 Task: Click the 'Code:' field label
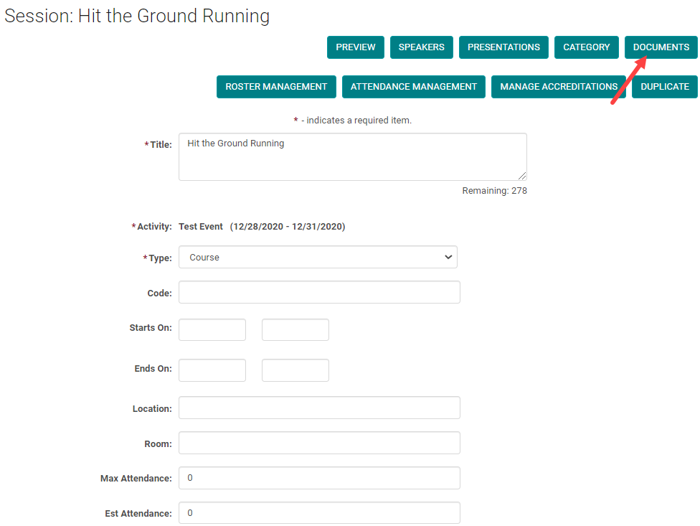(159, 293)
